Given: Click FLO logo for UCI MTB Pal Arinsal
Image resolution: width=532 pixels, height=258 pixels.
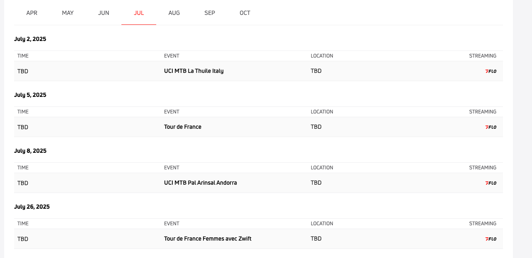Looking at the screenshot, I should click(491, 183).
